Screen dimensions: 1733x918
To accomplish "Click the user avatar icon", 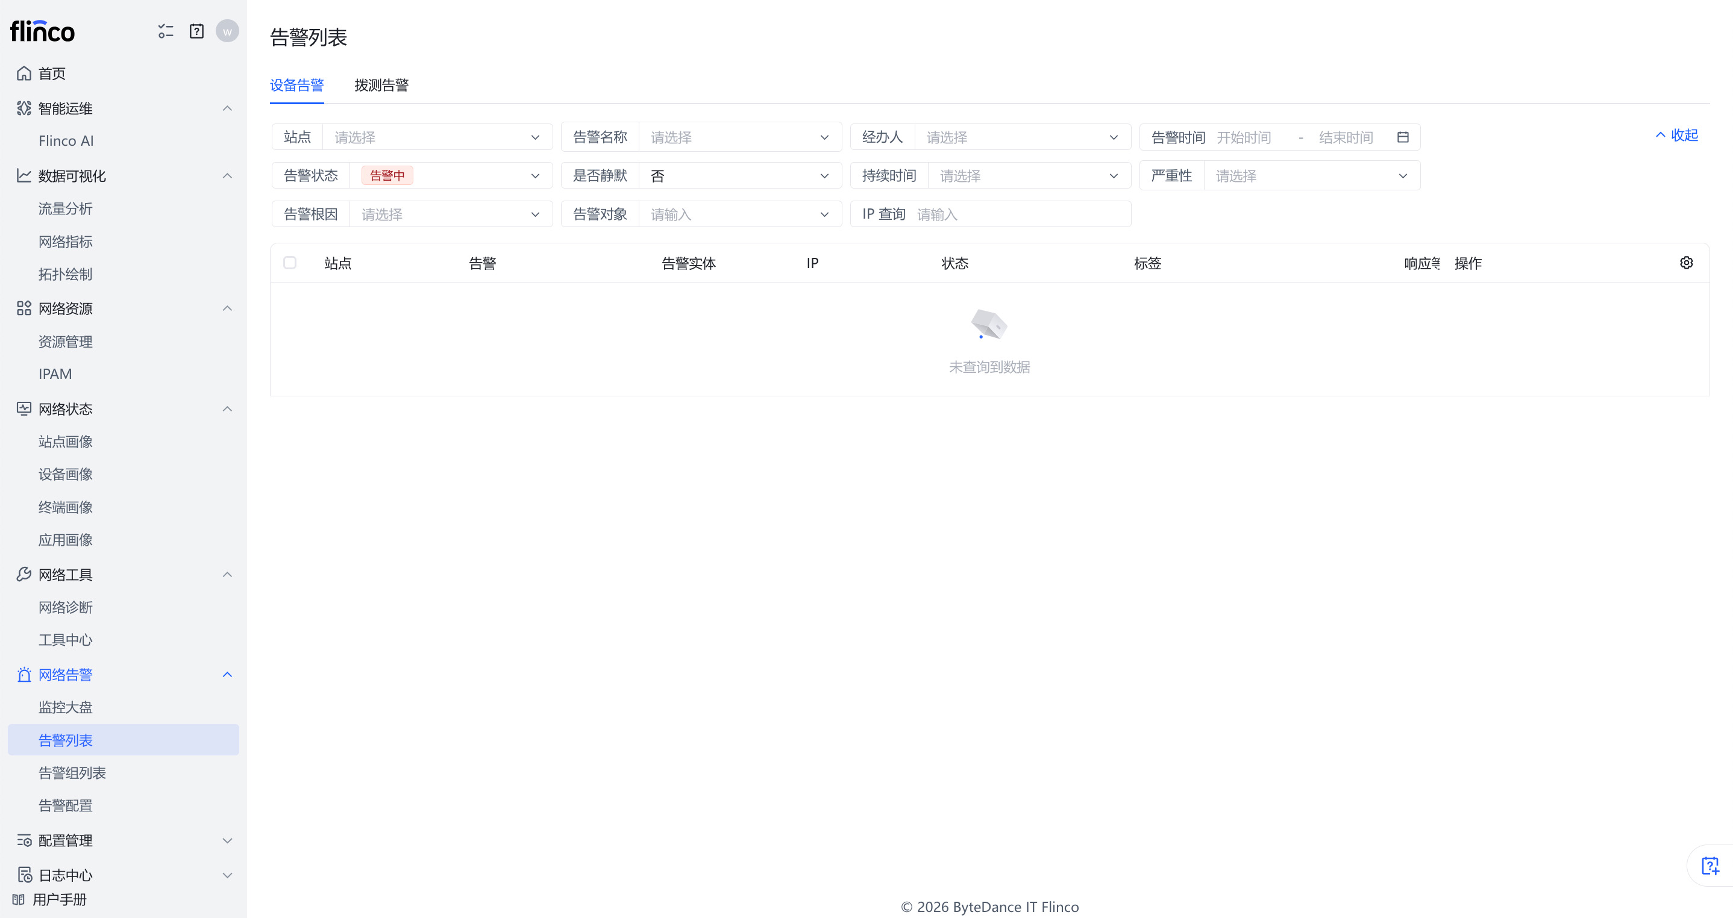I will pyautogui.click(x=227, y=31).
